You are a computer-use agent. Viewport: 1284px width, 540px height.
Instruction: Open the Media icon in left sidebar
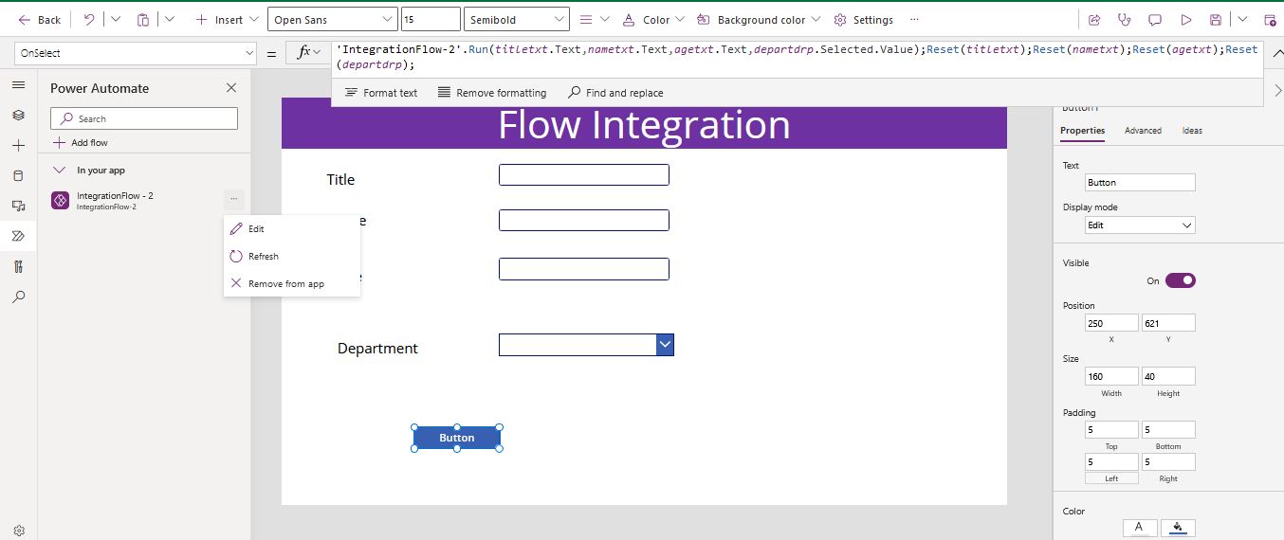[18, 206]
